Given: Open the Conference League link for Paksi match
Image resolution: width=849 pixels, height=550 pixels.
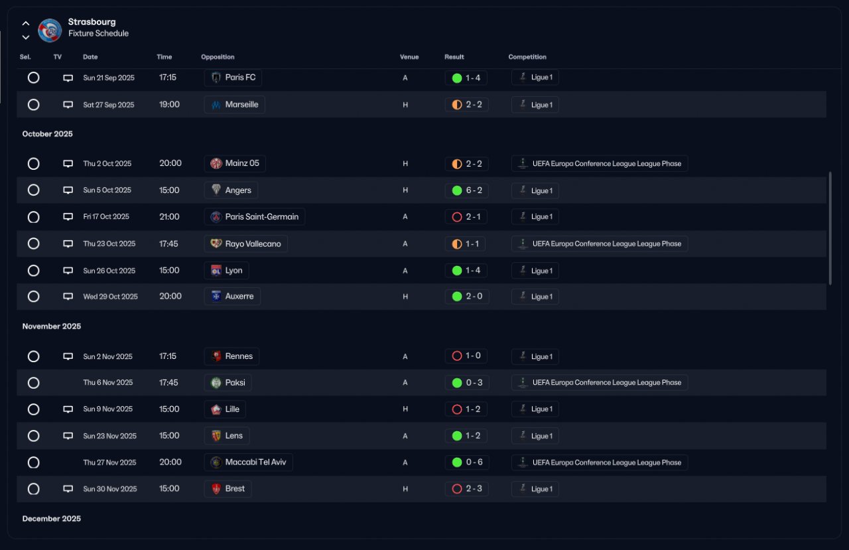Looking at the screenshot, I should 600,383.
